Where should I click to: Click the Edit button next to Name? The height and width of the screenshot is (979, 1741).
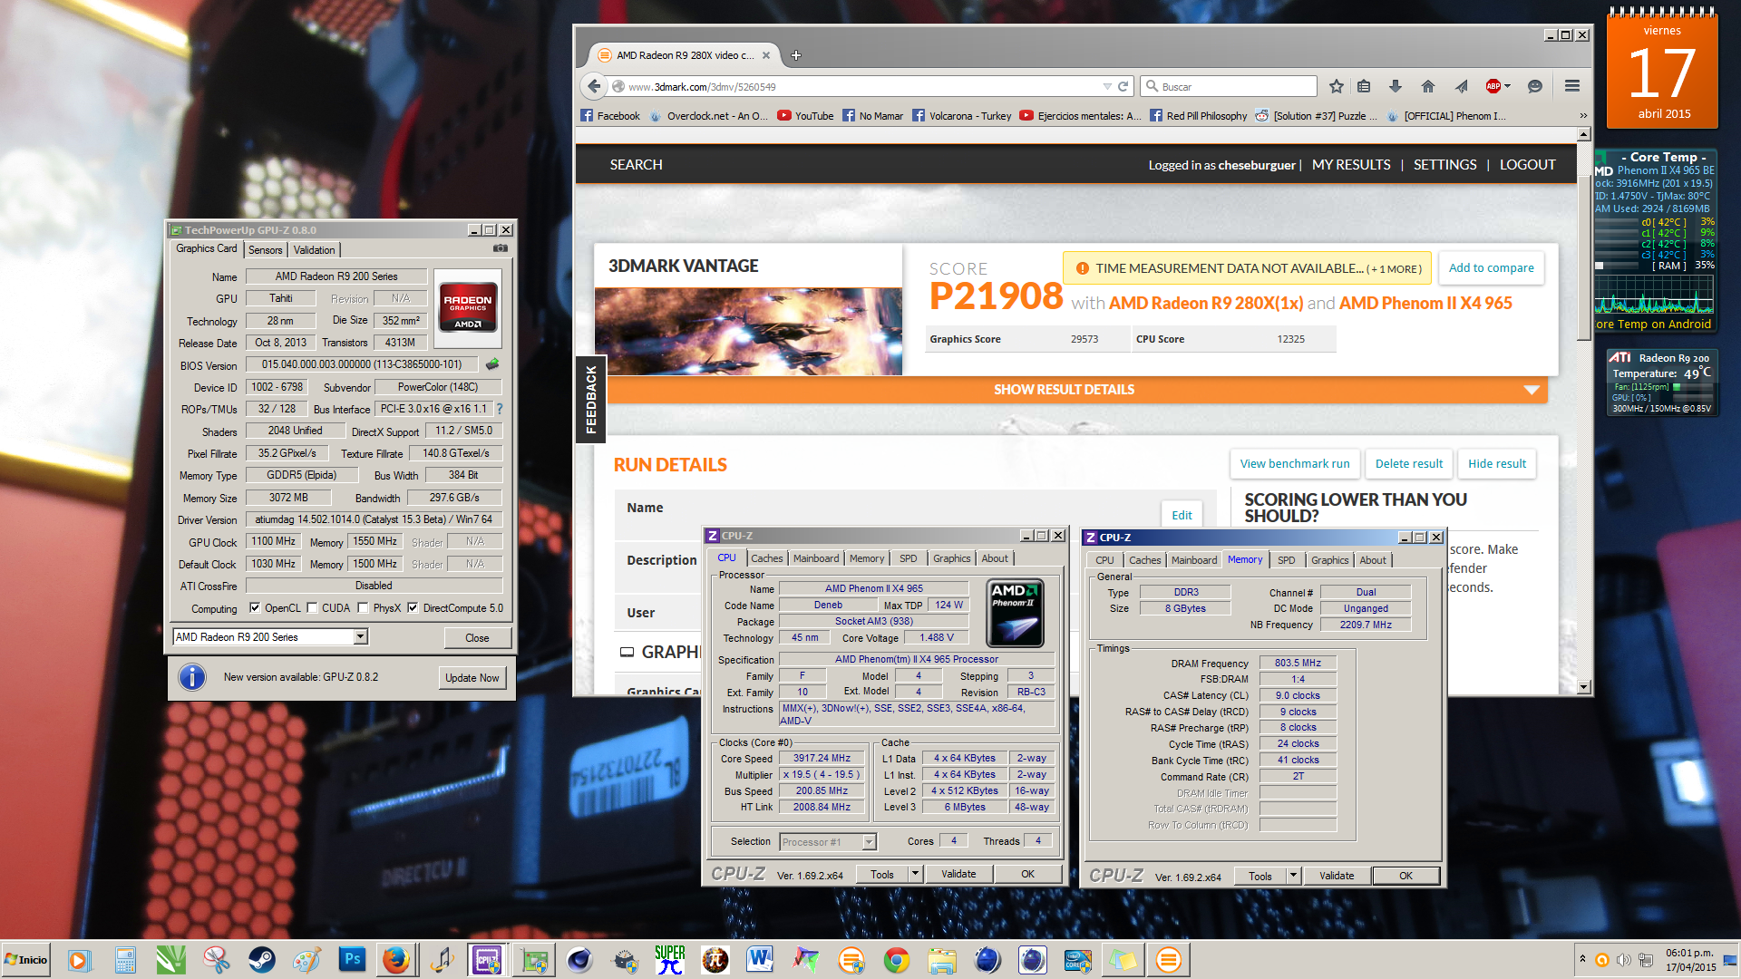[1182, 515]
